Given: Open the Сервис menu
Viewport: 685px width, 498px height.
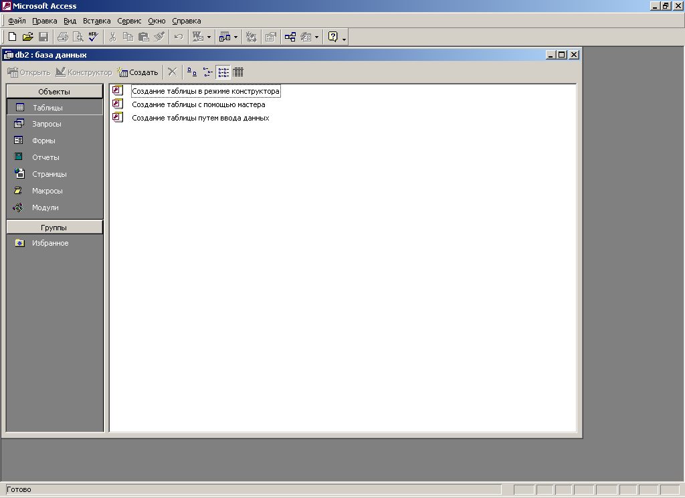Looking at the screenshot, I should click(129, 21).
